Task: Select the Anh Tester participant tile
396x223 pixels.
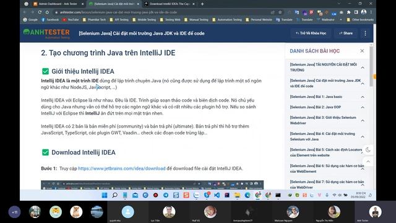Action: [376, 212]
